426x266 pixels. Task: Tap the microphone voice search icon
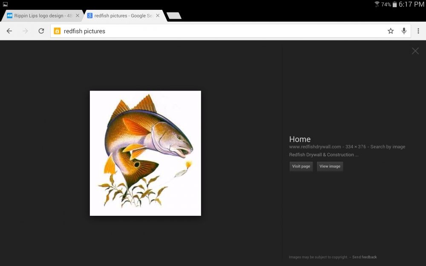pos(404,31)
